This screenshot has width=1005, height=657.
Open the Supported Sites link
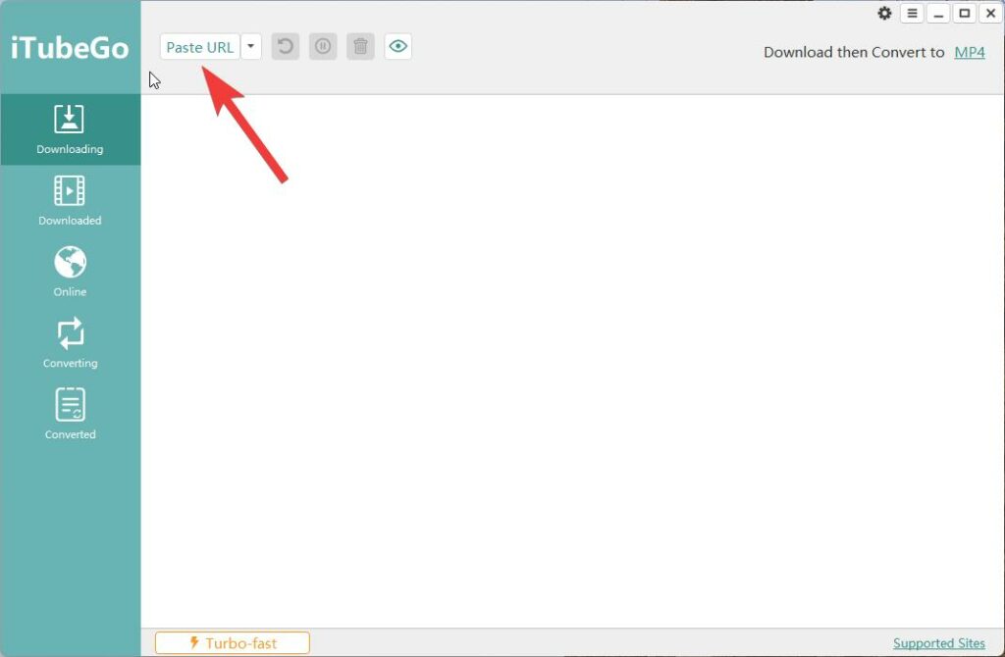coord(939,642)
